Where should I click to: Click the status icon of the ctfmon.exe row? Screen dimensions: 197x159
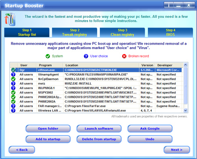coord(13,70)
